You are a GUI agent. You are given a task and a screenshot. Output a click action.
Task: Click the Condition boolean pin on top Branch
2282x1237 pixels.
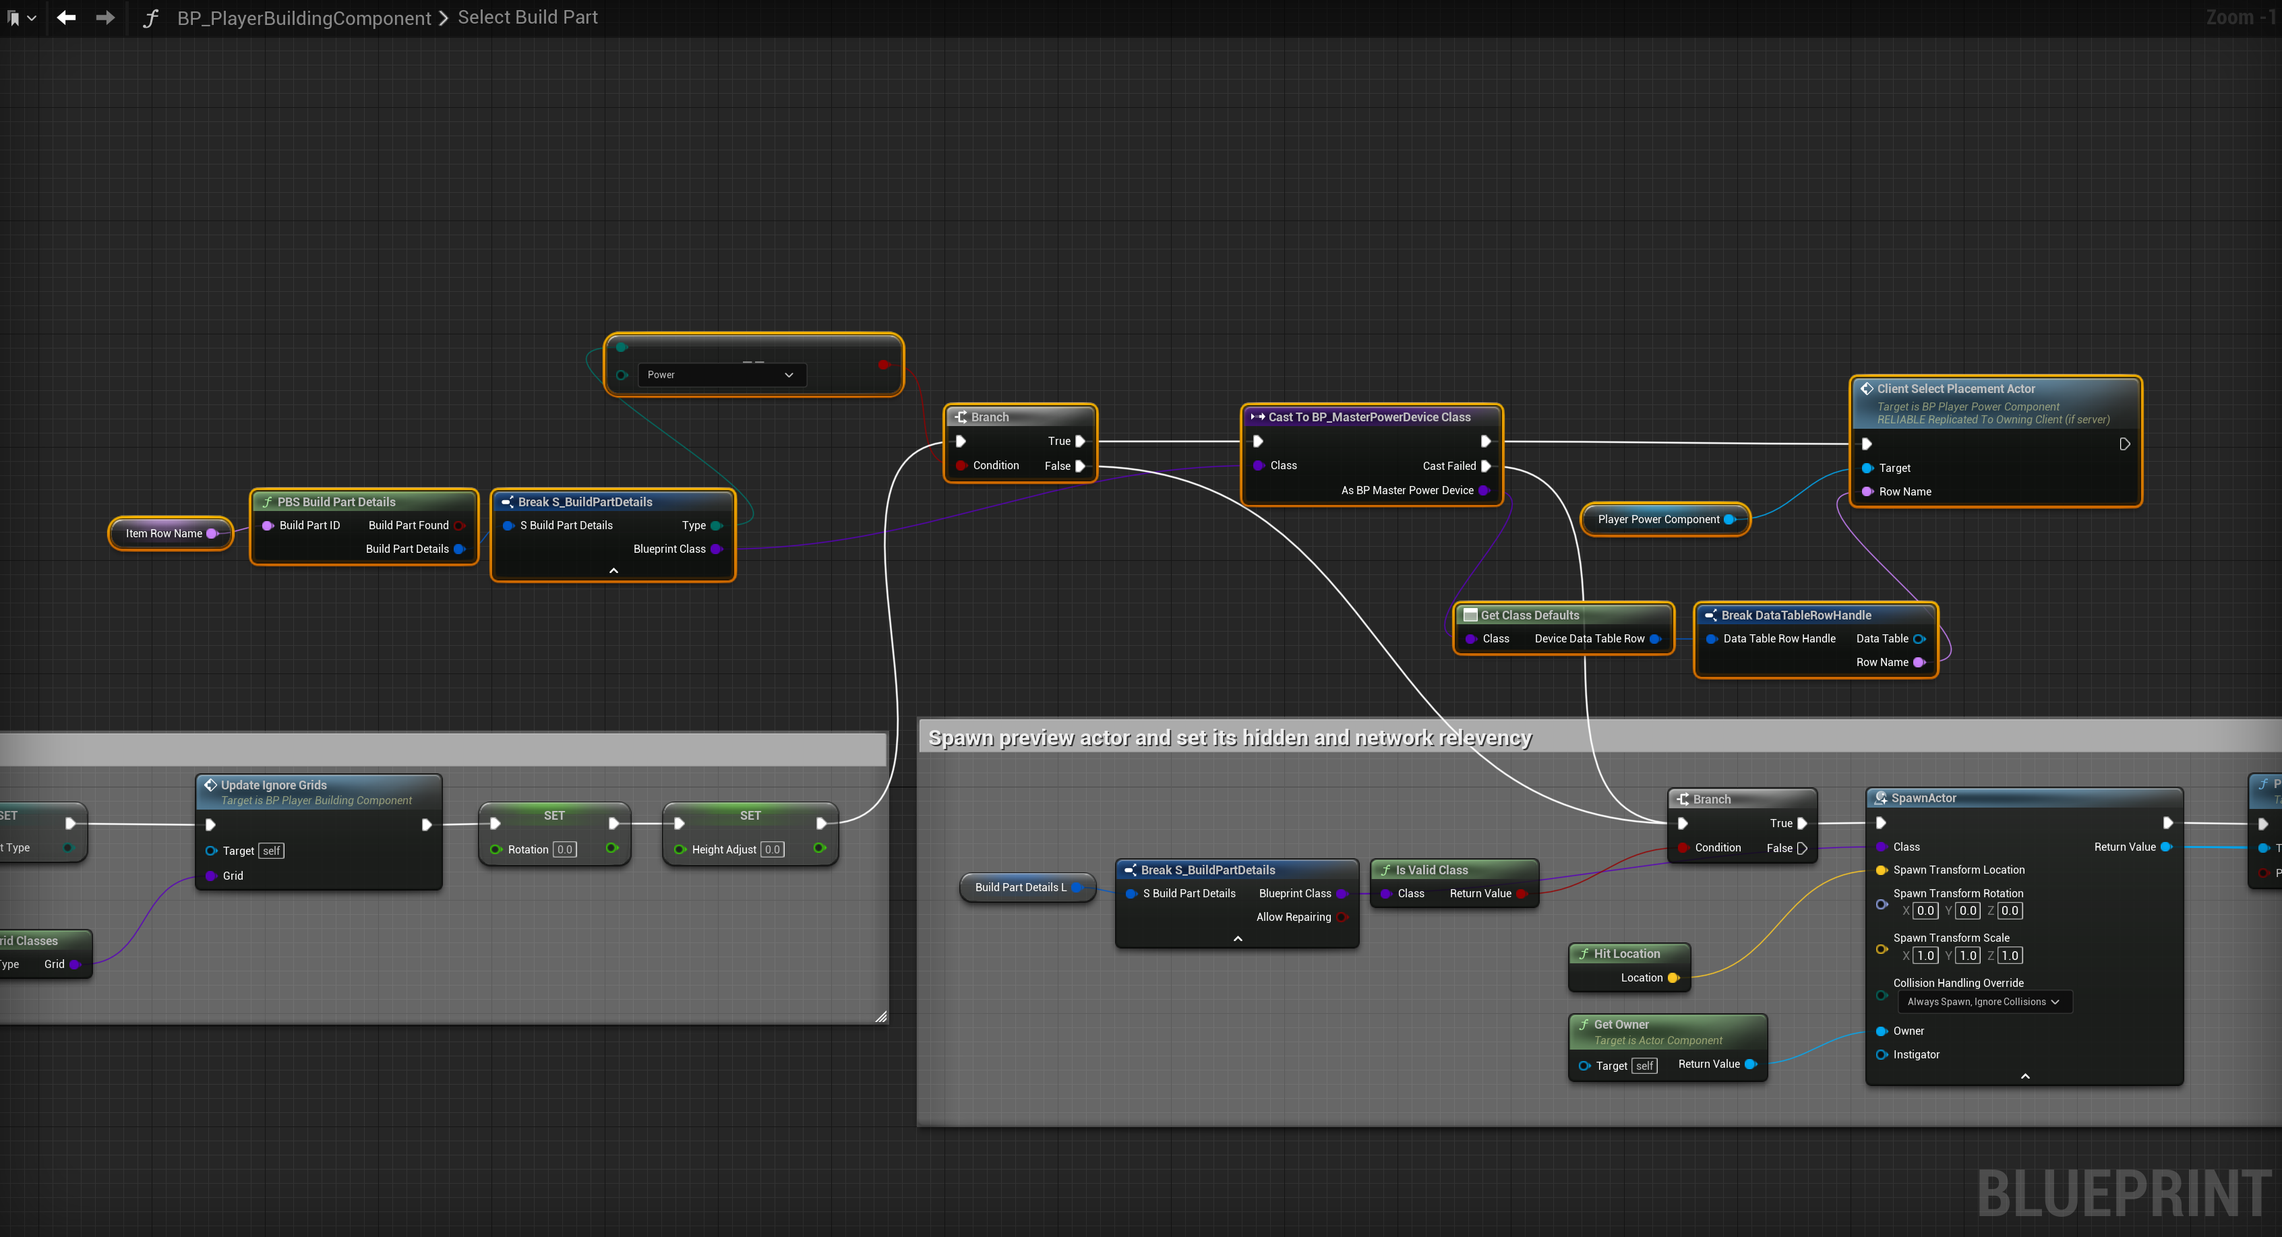point(961,466)
